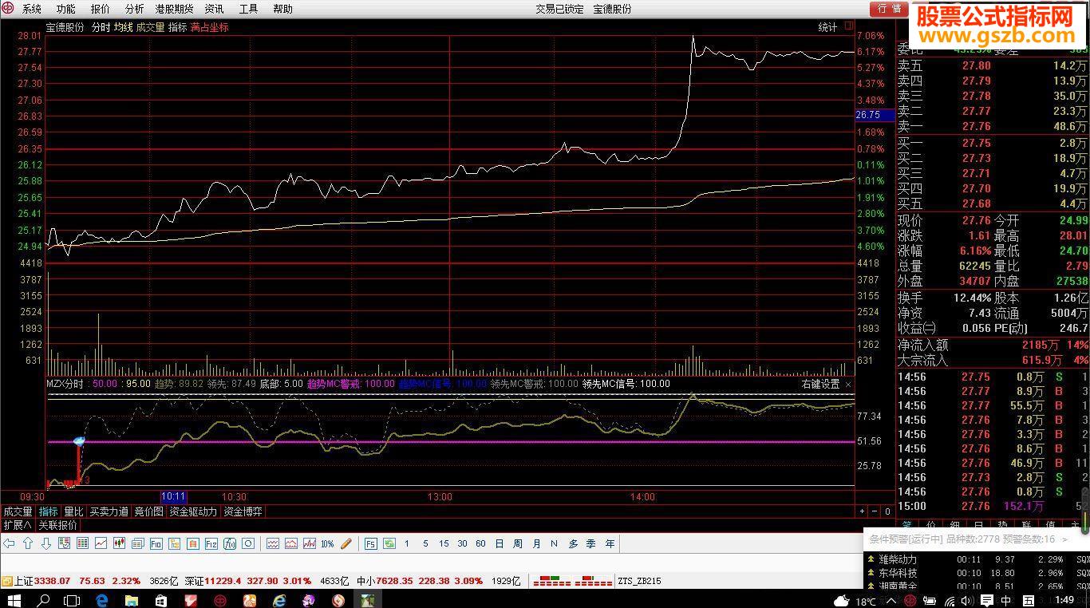Open the 工具 menu
The image size is (1090, 608).
(x=248, y=9)
